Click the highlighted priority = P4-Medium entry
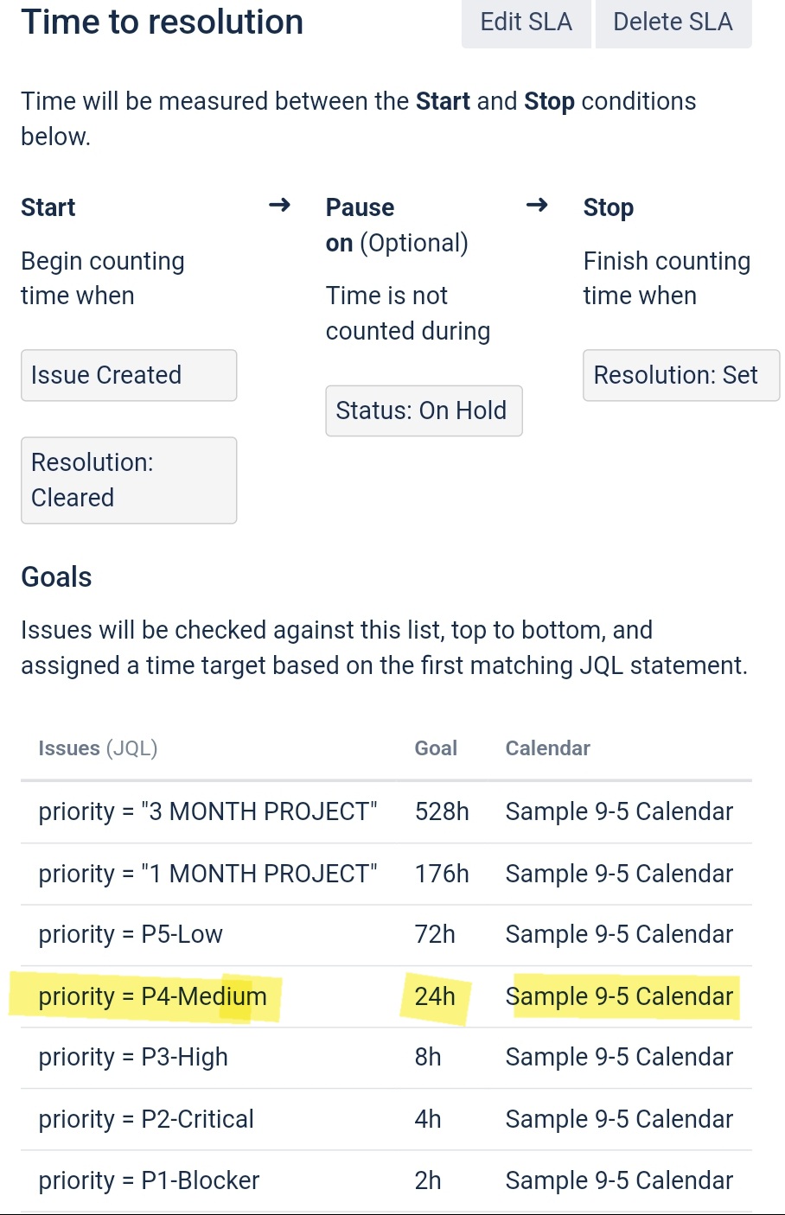This screenshot has height=1215, width=785. pos(152,996)
